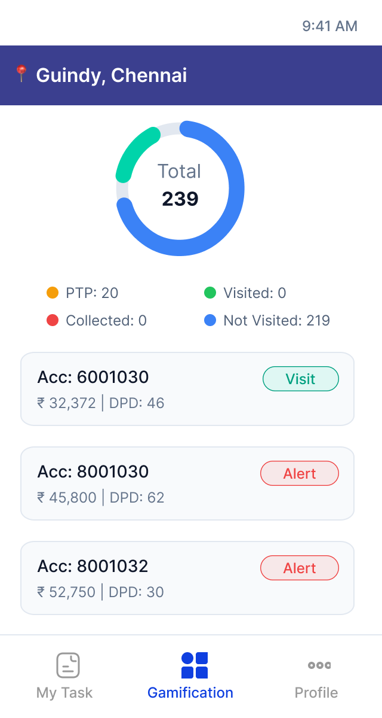Click the blue Not Visited legend dot

pyautogui.click(x=210, y=321)
